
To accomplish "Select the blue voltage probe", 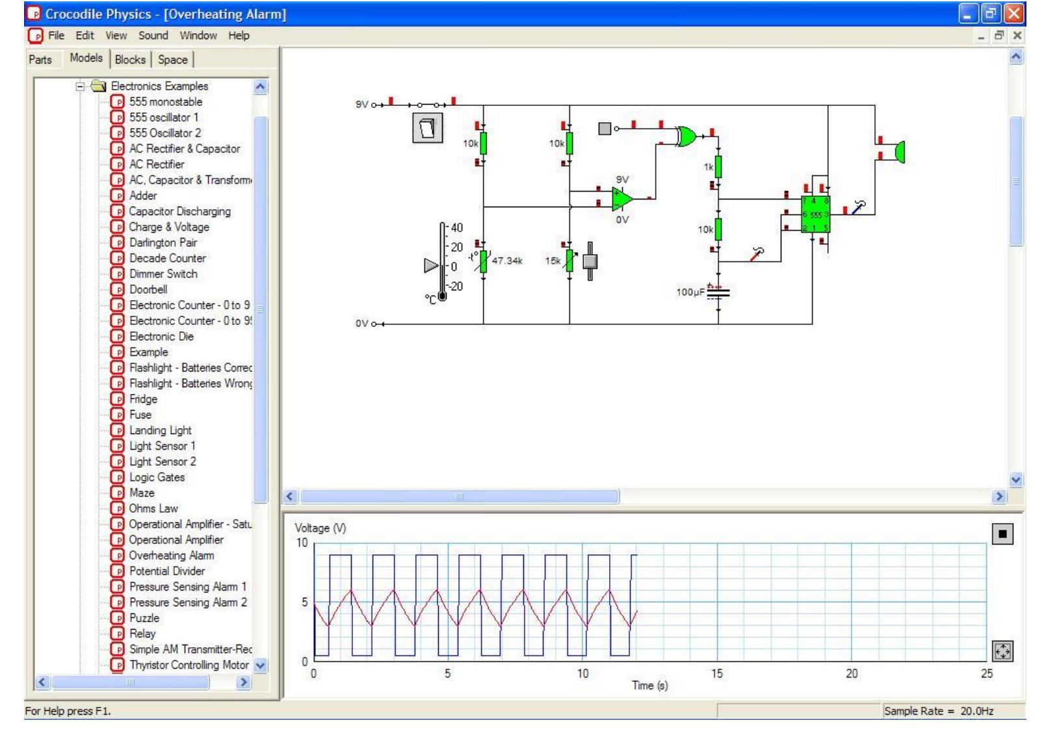I will [859, 207].
